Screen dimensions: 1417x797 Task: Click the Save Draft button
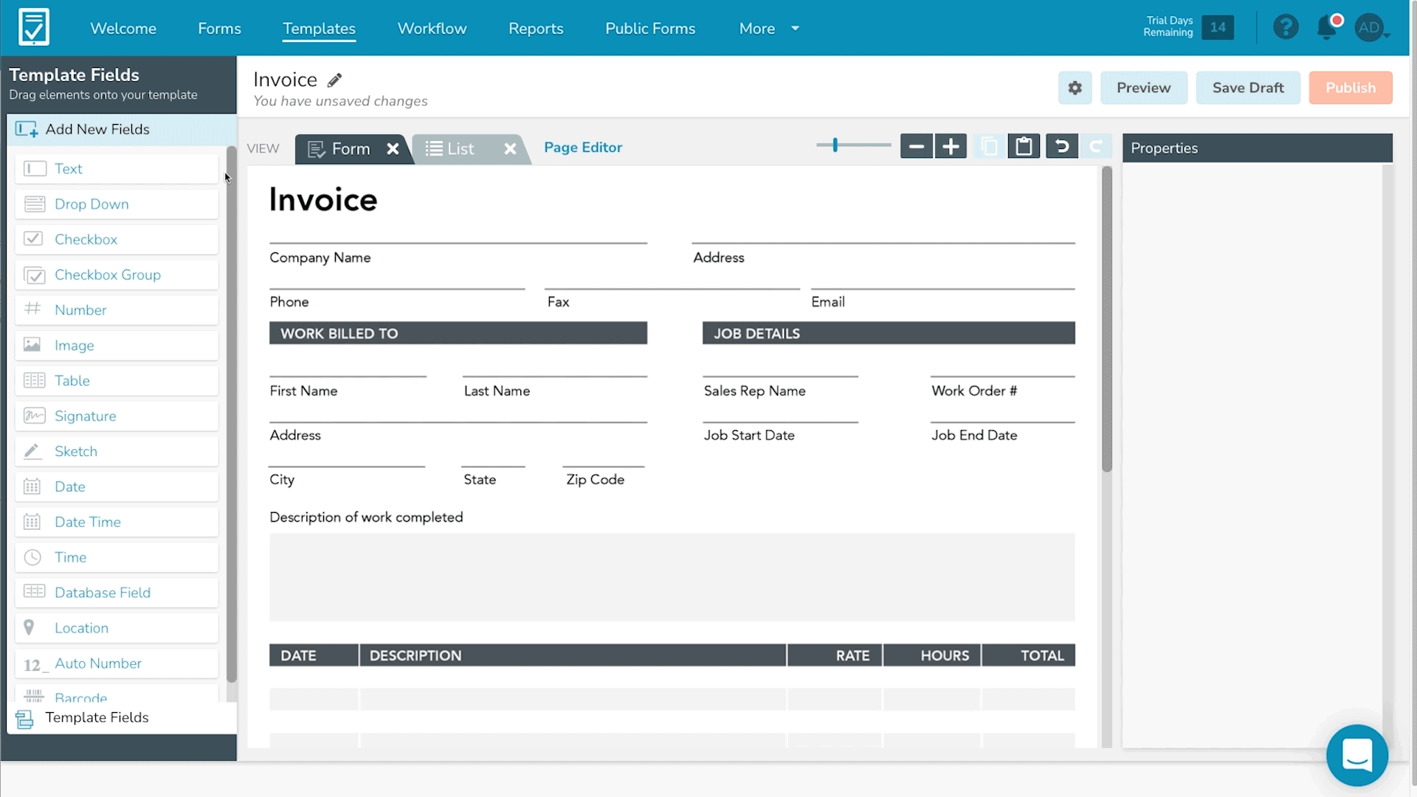click(1248, 88)
